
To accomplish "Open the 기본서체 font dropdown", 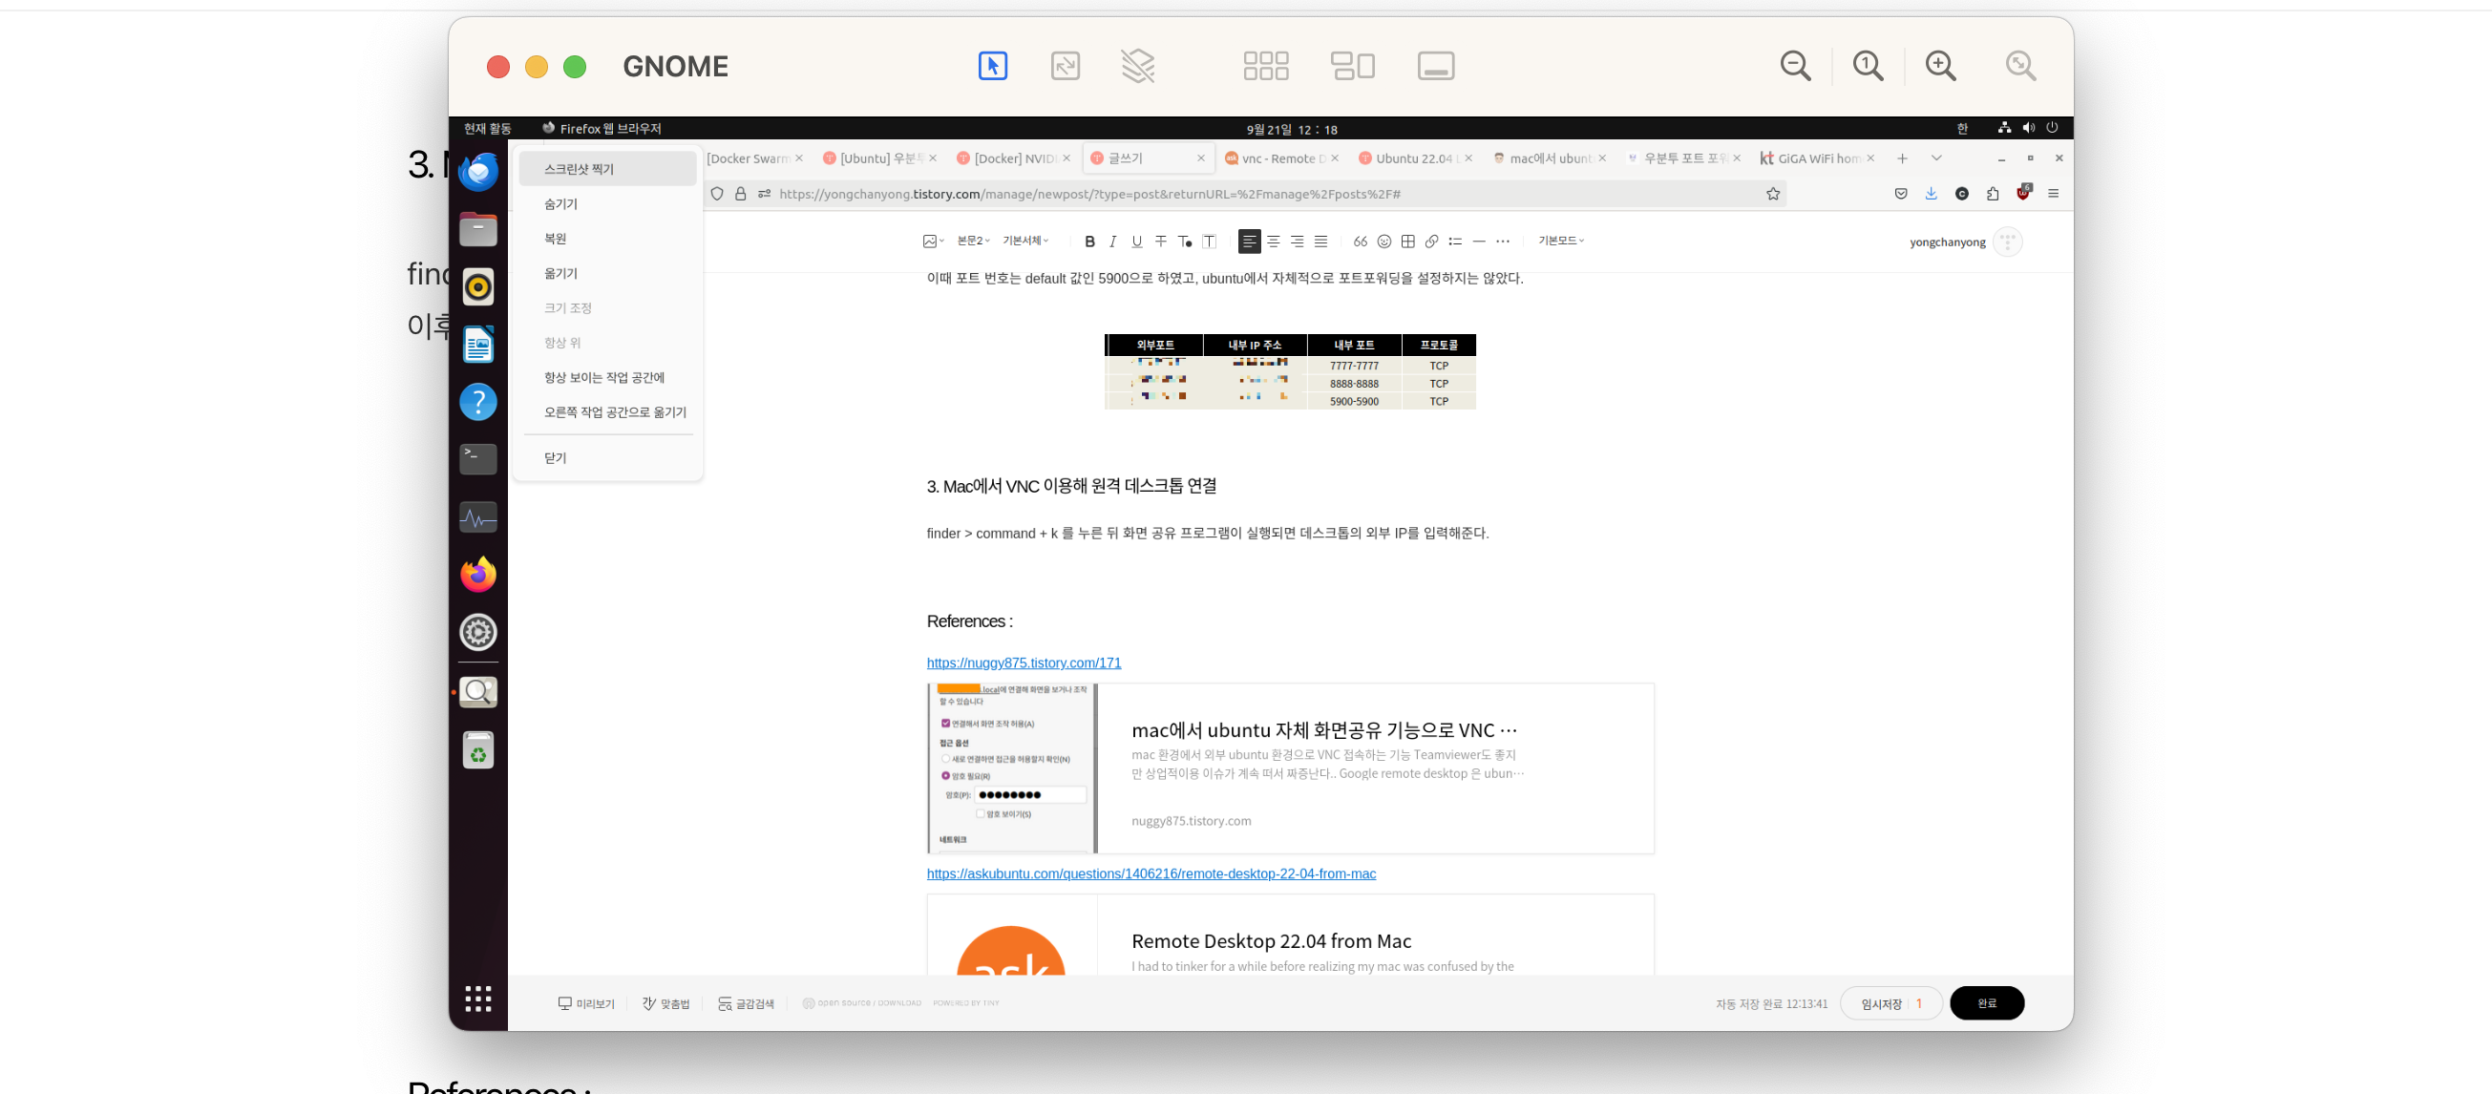I will pyautogui.click(x=1025, y=241).
